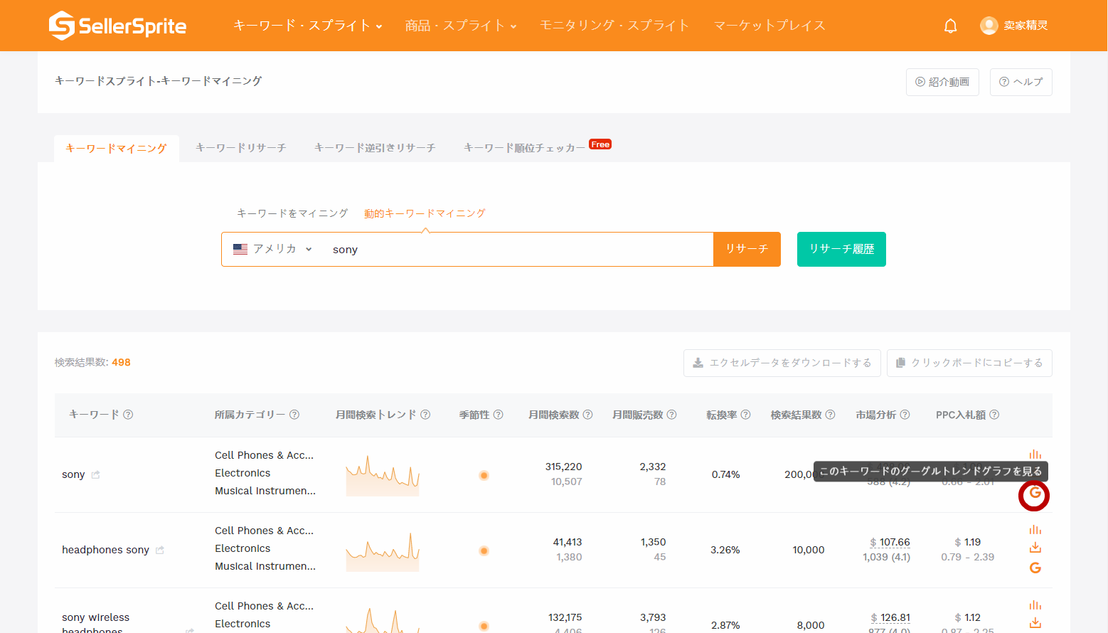Click the headphones sony keyword text
Screen dimensions: 1108x633
point(105,550)
